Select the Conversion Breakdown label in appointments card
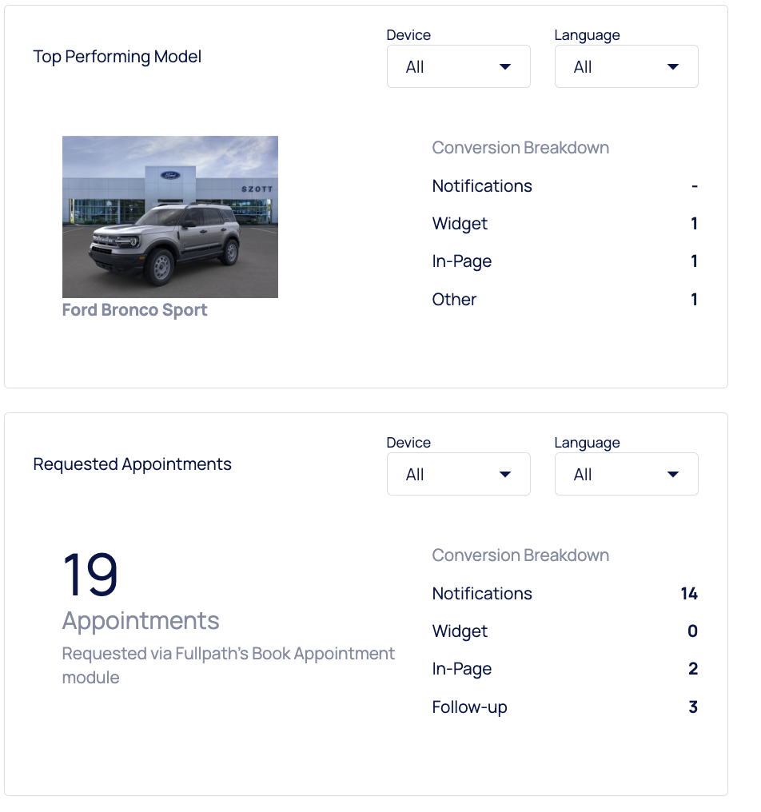This screenshot has height=812, width=761. coord(520,555)
